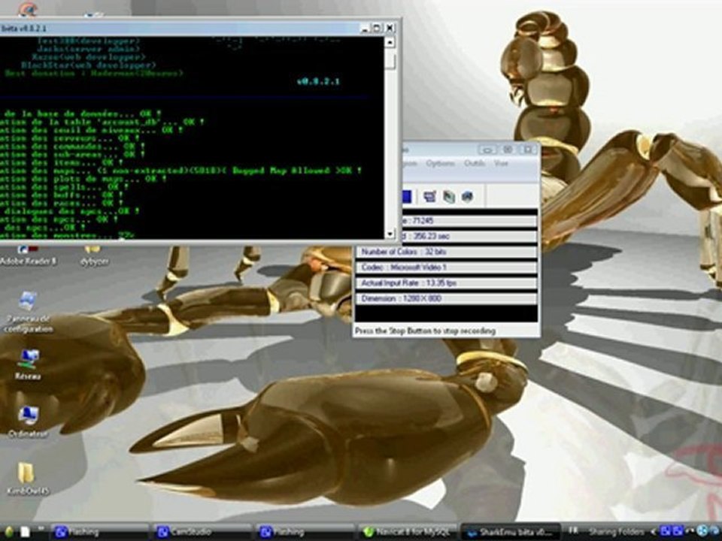The width and height of the screenshot is (722, 541).
Task: Minimize the CamStudio window
Action: pos(487,150)
